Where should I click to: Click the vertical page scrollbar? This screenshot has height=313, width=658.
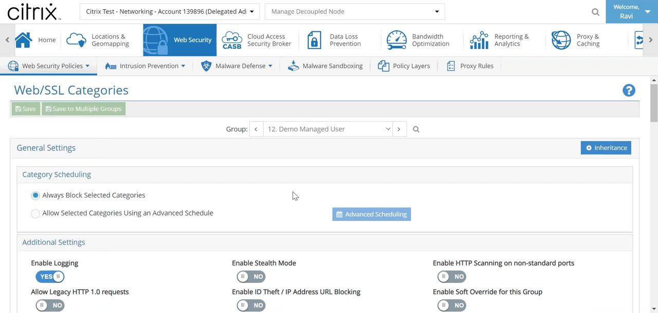coord(654,103)
